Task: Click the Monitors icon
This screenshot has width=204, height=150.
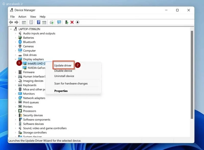Action: coord(20,94)
